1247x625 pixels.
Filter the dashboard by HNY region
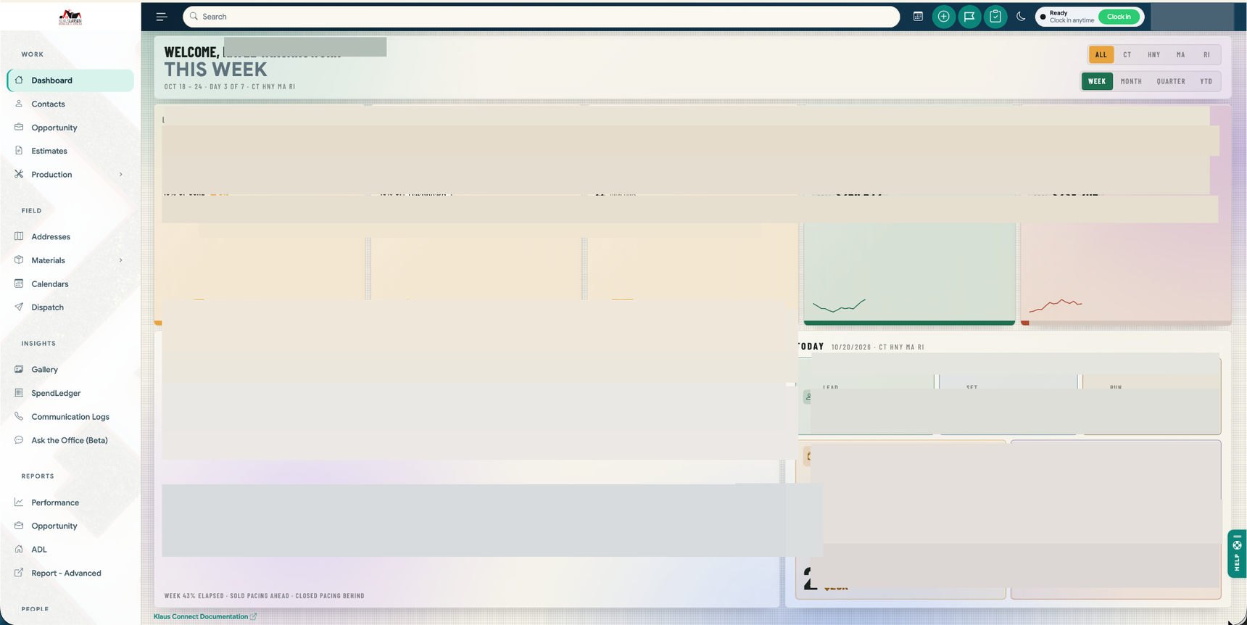1154,54
